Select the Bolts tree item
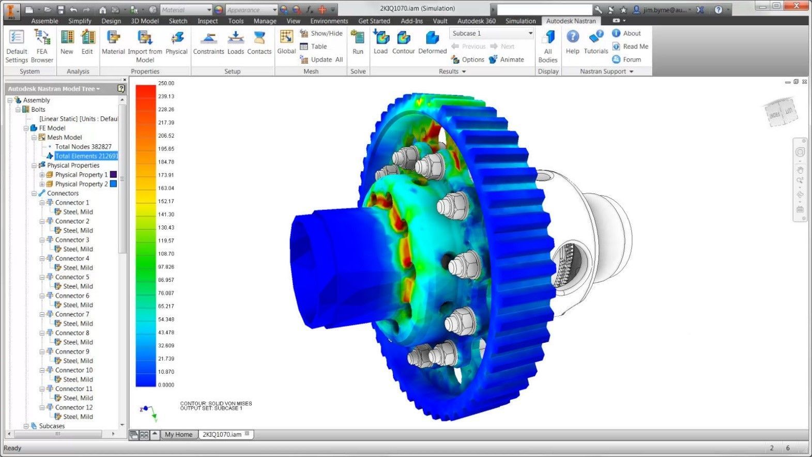This screenshot has width=812, height=457. 38,110
